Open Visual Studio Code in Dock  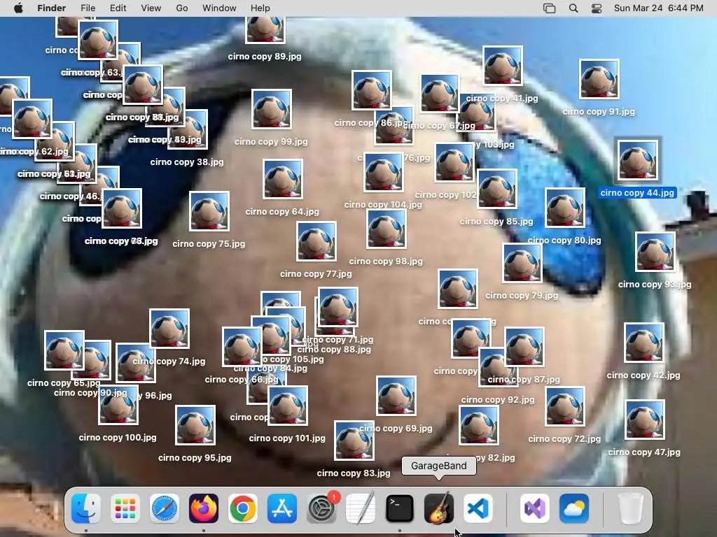478,508
